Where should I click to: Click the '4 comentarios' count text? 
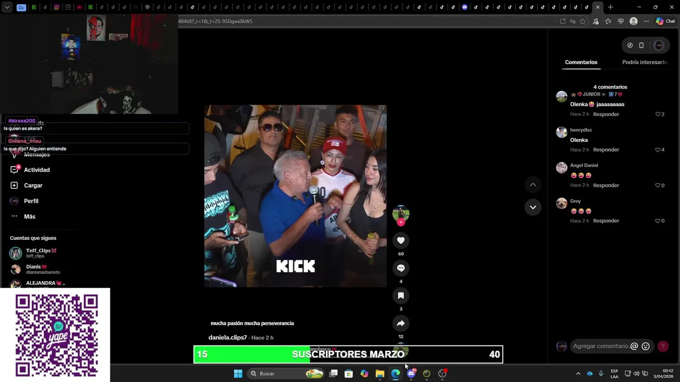(610, 87)
